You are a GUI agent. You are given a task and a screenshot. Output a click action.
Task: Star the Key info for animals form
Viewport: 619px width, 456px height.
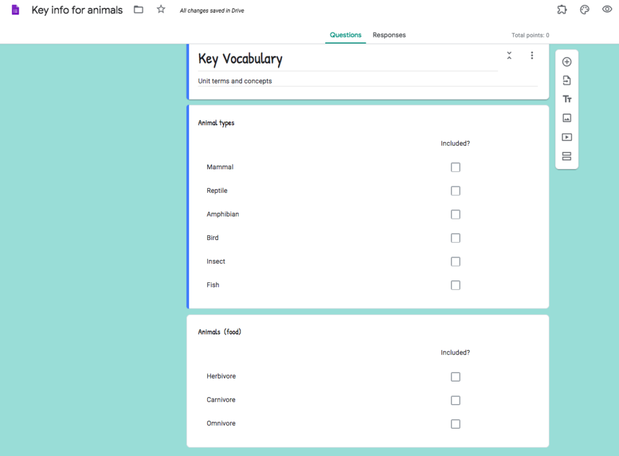(x=161, y=10)
